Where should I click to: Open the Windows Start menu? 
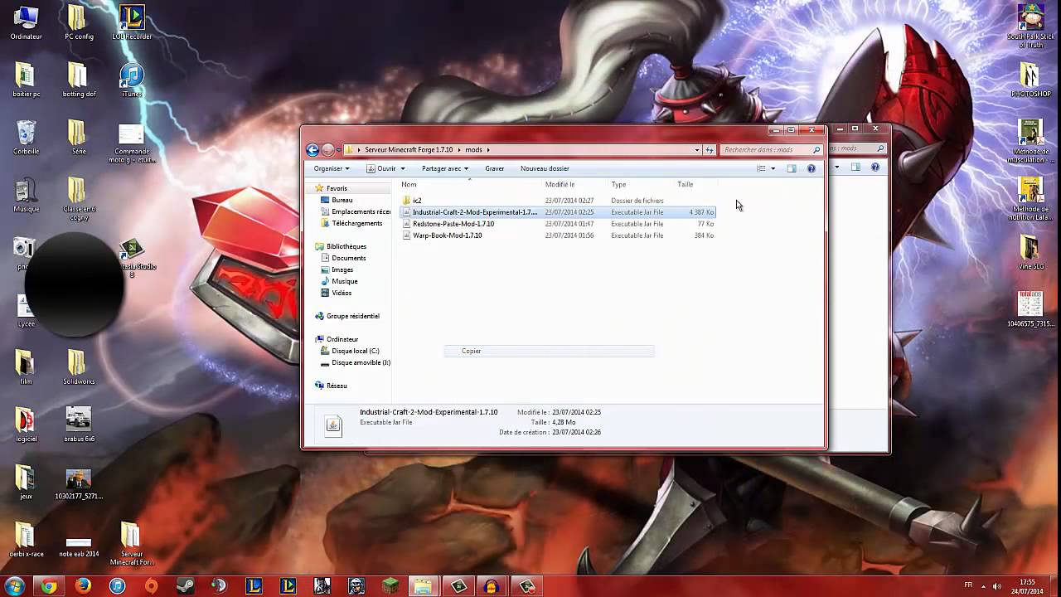tap(14, 586)
